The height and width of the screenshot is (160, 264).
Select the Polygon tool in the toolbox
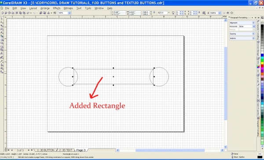coord(2,46)
